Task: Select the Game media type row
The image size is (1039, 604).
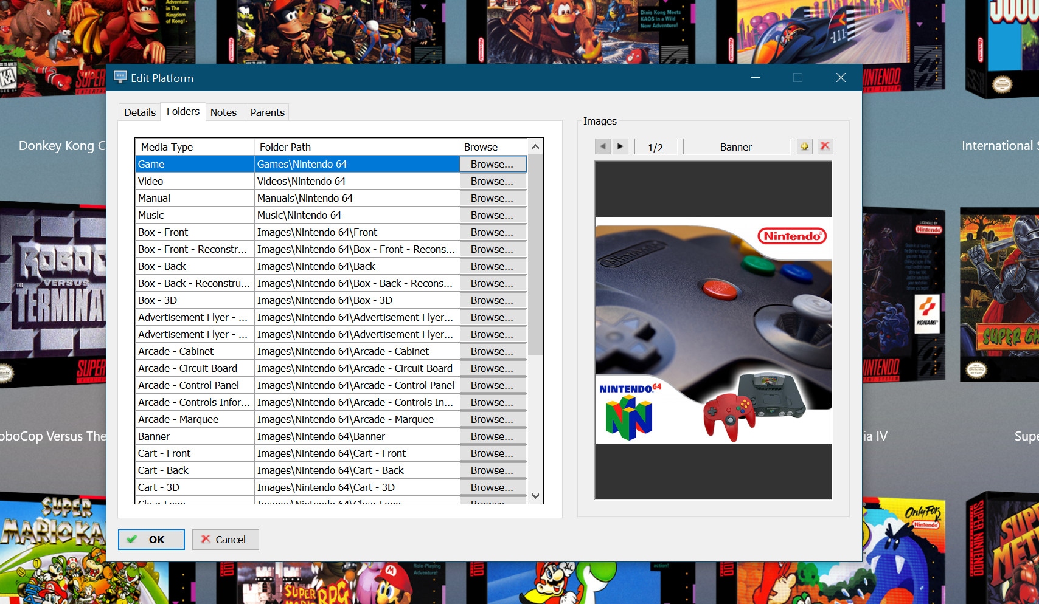Action: point(195,164)
